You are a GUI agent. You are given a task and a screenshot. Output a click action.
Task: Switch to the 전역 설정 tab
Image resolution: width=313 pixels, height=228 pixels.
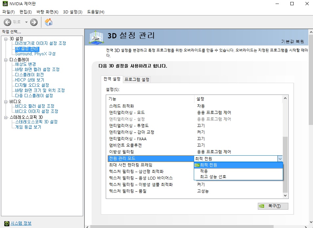[112, 79]
